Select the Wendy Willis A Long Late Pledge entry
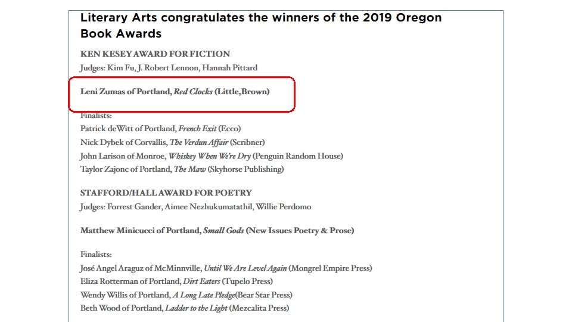The width and height of the screenshot is (572, 322). 186,295
